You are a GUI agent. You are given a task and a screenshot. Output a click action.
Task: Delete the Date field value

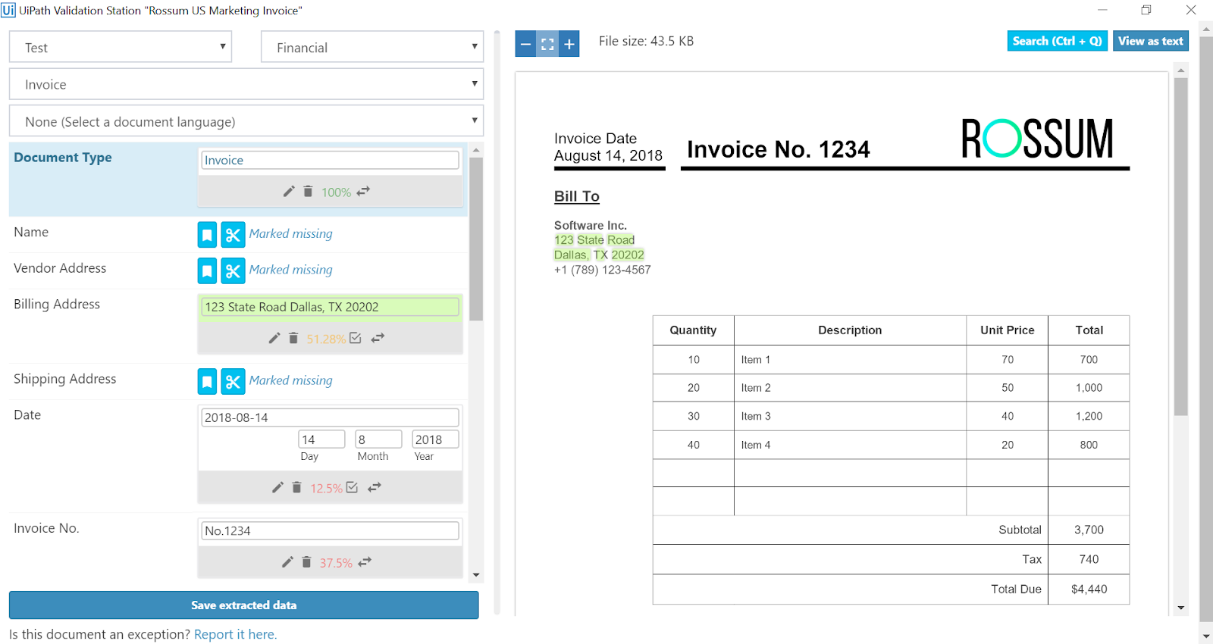pos(296,487)
